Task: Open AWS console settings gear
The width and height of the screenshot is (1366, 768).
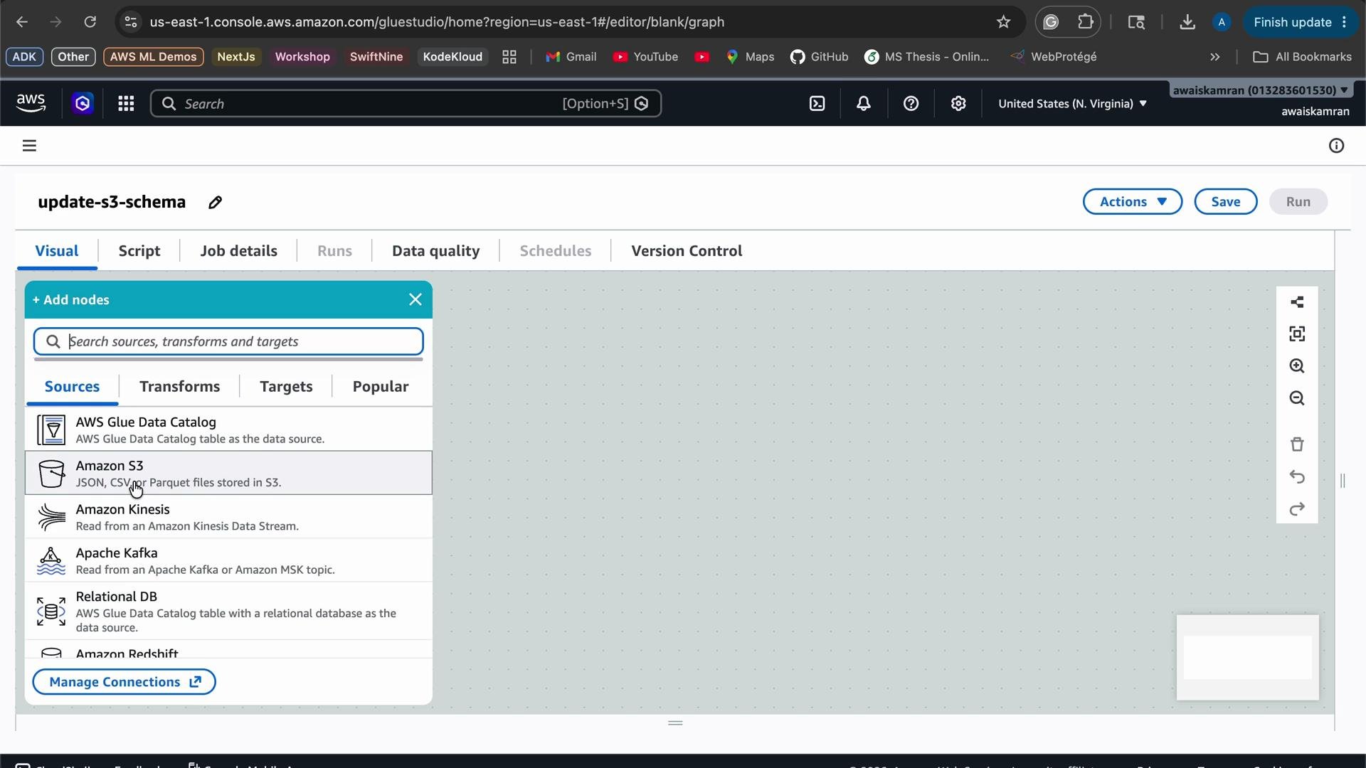Action: click(x=958, y=104)
